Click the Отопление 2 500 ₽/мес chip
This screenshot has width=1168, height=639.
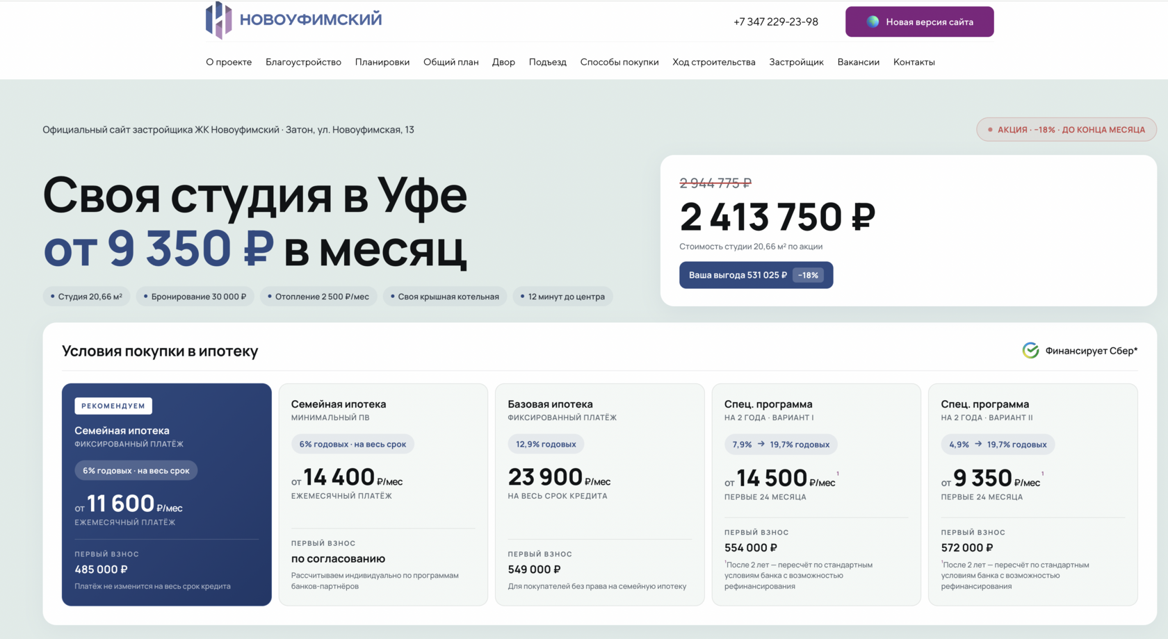[318, 297]
